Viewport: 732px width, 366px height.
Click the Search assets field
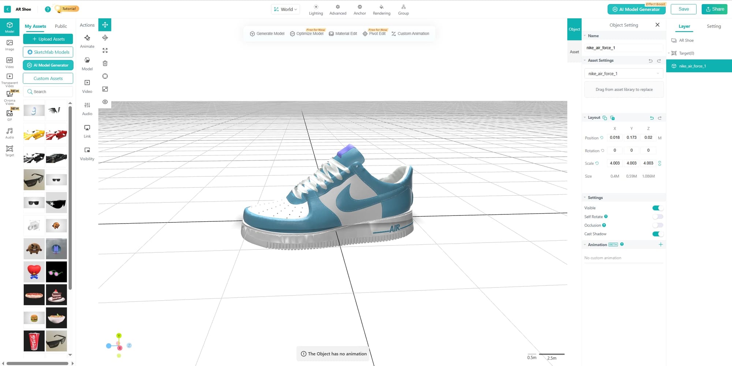point(48,92)
